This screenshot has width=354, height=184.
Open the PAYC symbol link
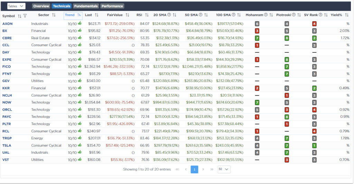(7, 116)
